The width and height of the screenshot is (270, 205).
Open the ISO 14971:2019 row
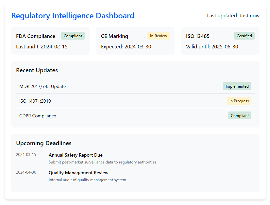tap(135, 101)
